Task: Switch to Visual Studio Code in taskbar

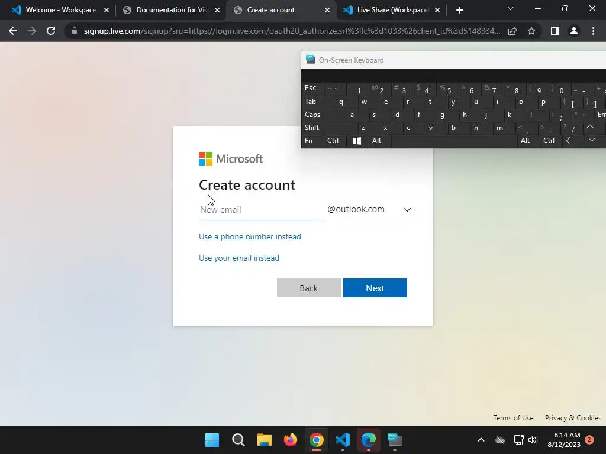Action: point(343,440)
